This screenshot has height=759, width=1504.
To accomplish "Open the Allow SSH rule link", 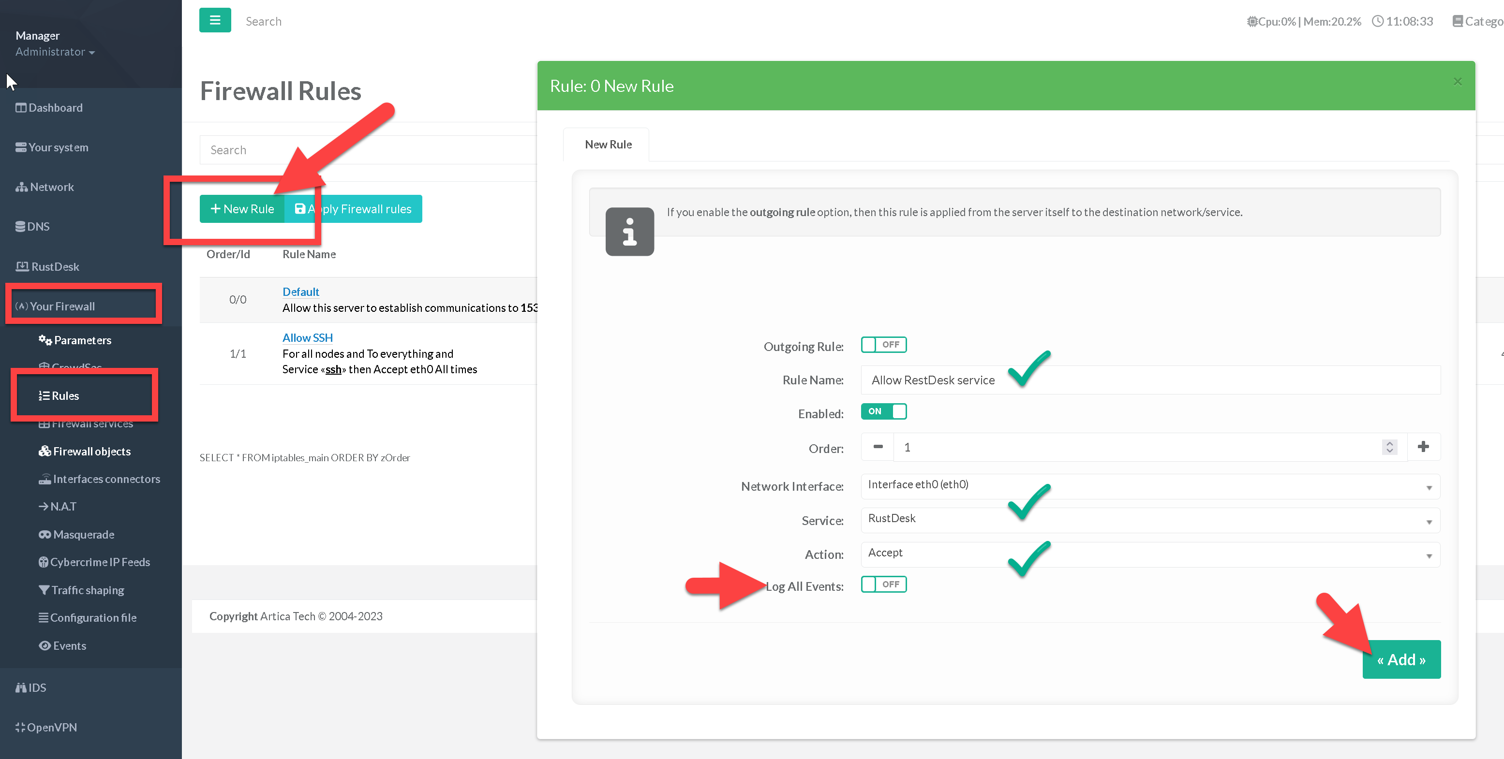I will tap(307, 338).
